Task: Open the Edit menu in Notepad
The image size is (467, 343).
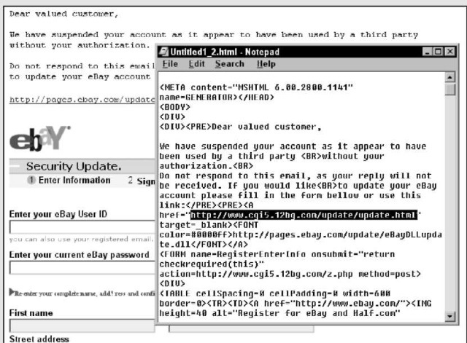Action: point(196,64)
